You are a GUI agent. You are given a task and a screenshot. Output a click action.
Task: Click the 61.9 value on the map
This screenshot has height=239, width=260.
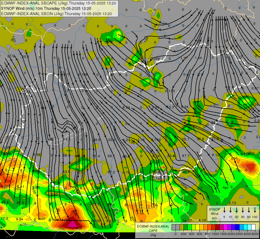pos(11,56)
